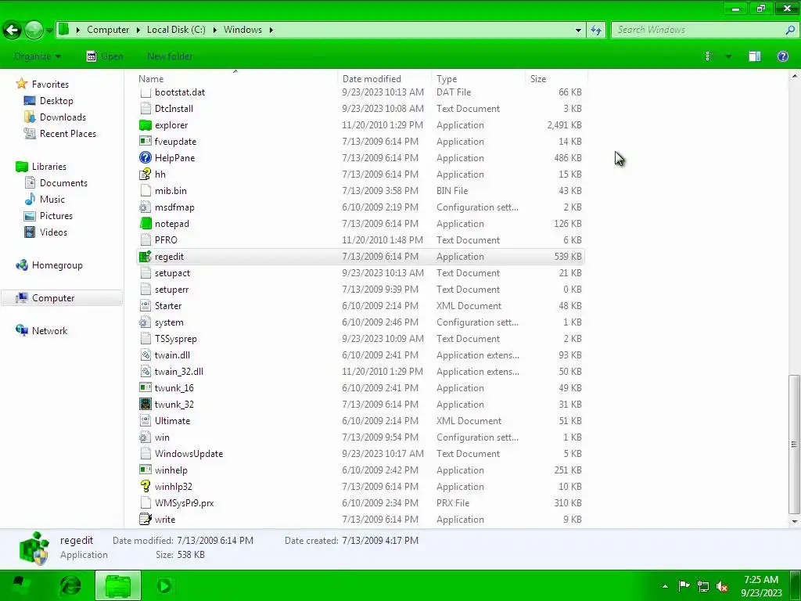Toggle the preview pane
Screen dimensions: 801x601
755,56
